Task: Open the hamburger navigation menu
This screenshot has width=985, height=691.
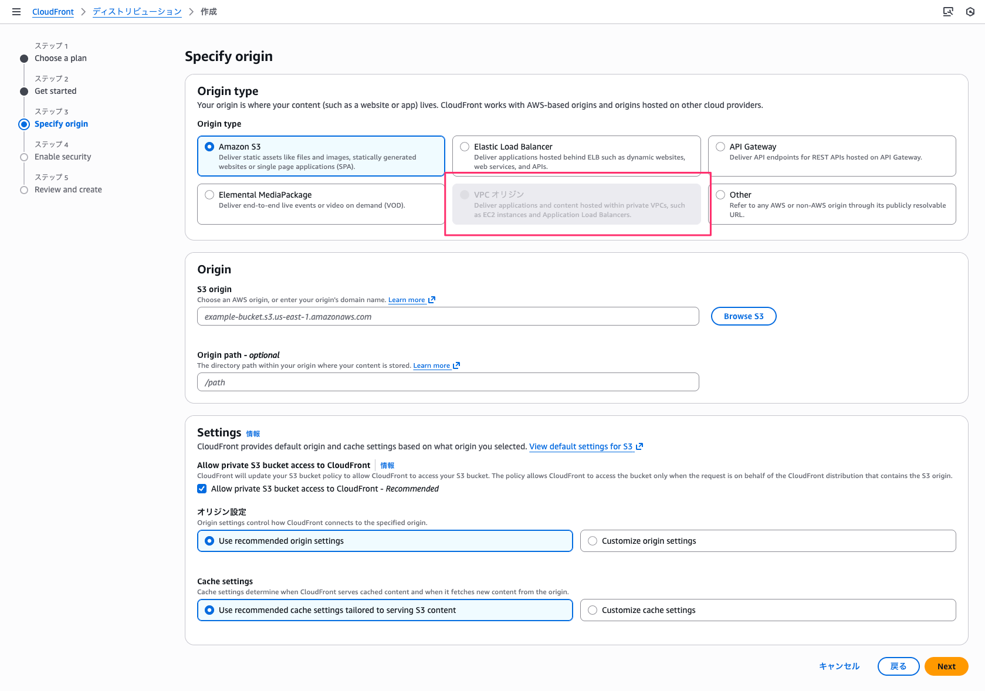Action: pos(16,12)
